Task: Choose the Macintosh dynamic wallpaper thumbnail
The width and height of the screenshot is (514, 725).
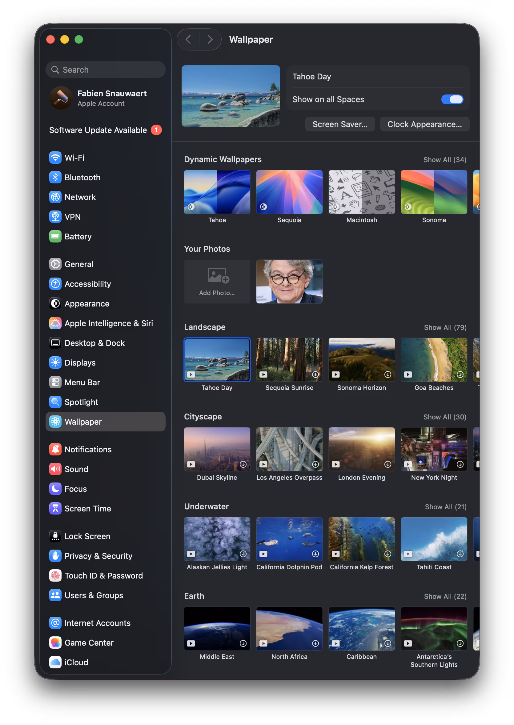Action: coord(361,192)
